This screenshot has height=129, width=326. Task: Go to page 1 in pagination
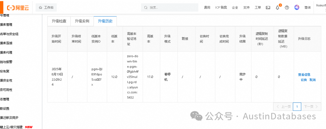coord(297,107)
